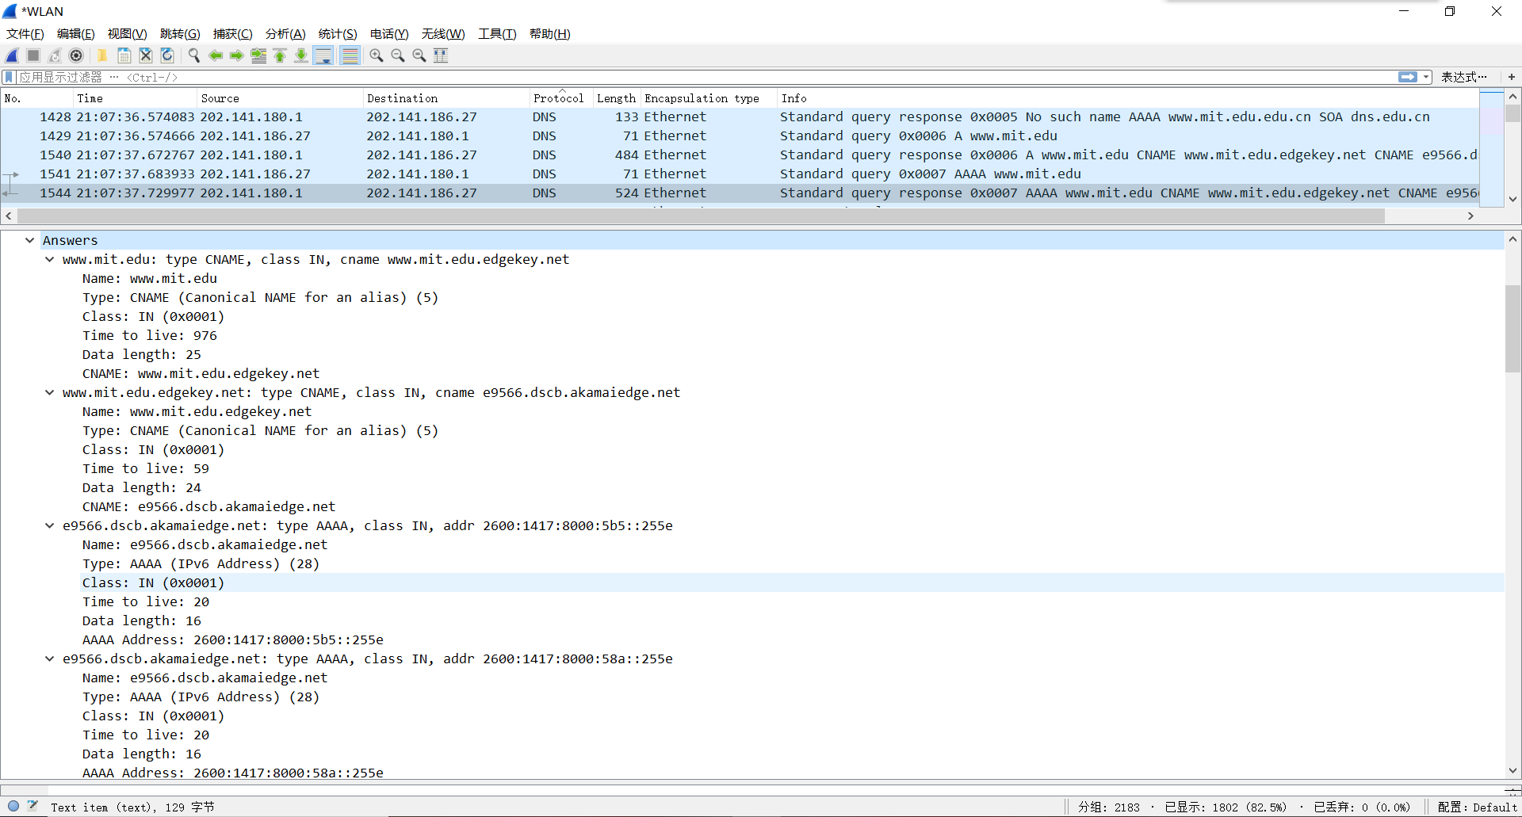Open the 配置: Default profile selector
This screenshot has width=1522, height=817.
tap(1477, 807)
